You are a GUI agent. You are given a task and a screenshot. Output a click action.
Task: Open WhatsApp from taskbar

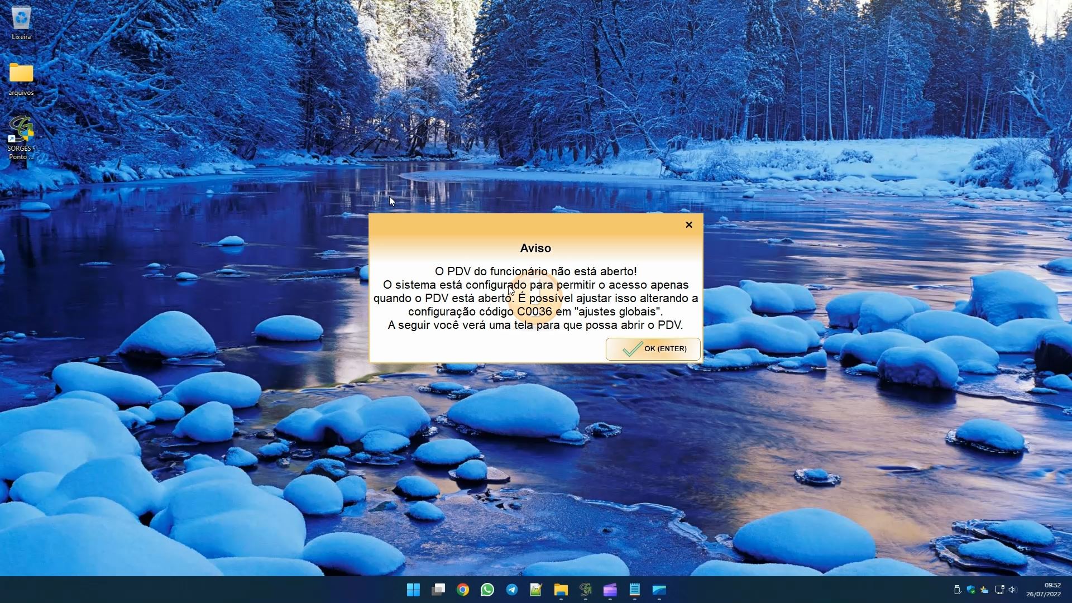click(x=487, y=590)
